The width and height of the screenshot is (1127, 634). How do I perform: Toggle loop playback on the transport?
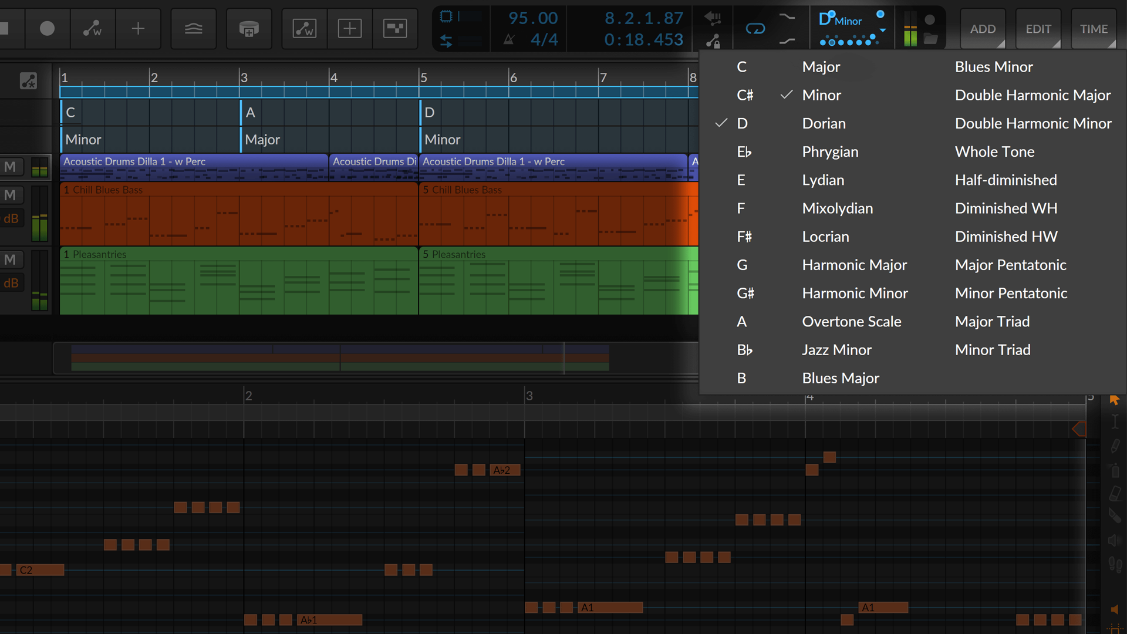tap(756, 27)
